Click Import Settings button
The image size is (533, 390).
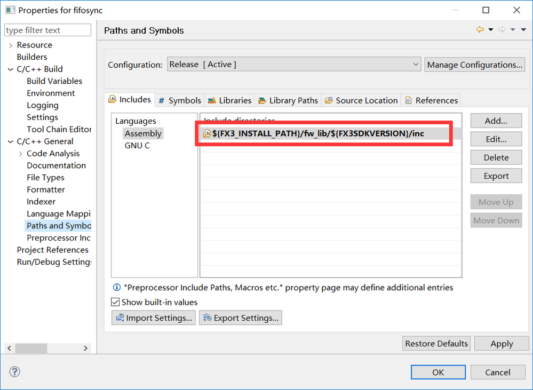coord(154,318)
